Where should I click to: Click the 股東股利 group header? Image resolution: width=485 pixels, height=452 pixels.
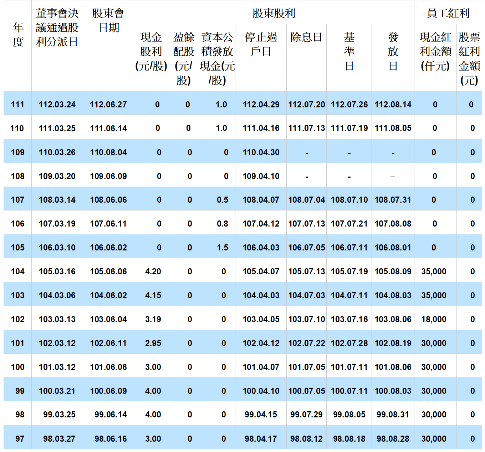274,13
